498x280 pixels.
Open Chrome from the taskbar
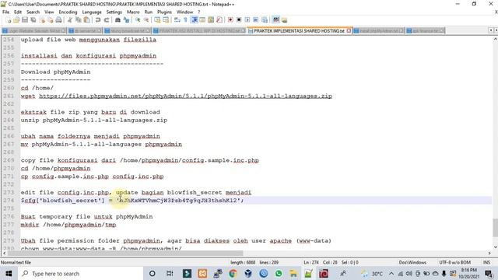click(233, 273)
